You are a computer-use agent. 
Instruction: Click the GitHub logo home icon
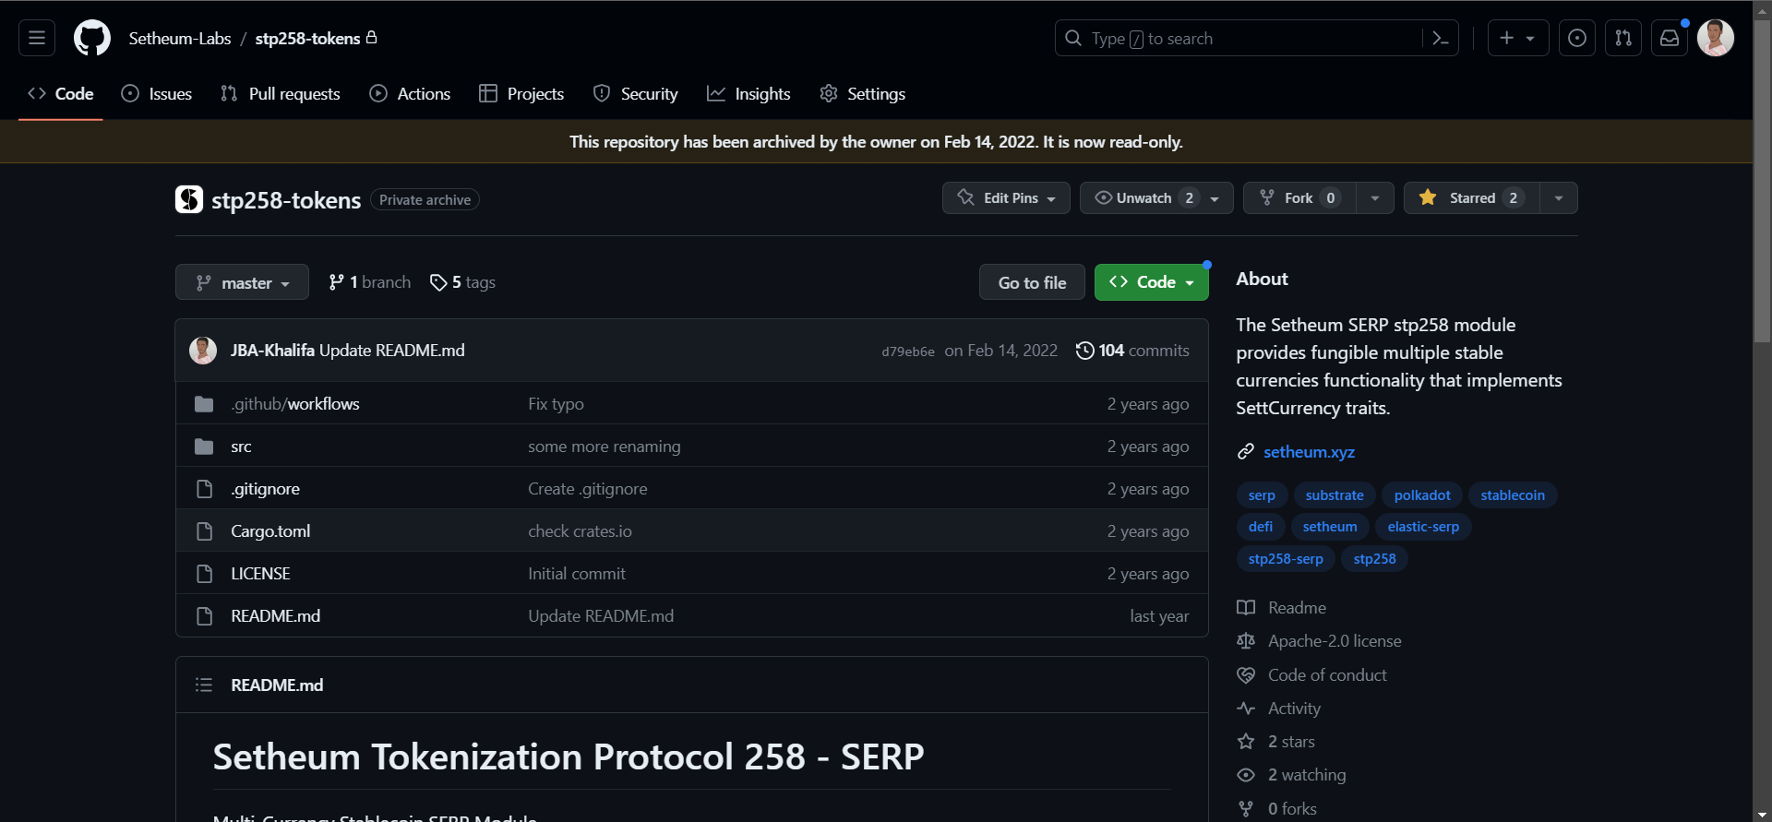click(x=92, y=38)
